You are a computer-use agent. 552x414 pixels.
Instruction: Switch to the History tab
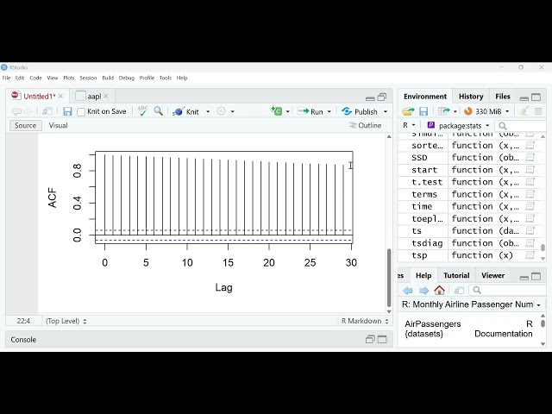(471, 97)
